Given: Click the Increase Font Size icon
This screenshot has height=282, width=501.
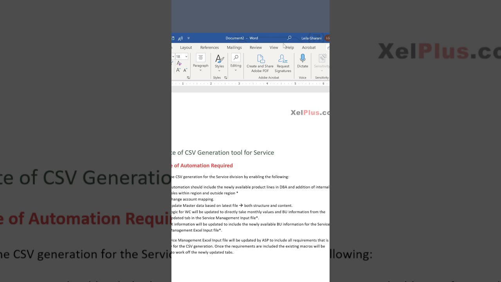Looking at the screenshot, I should click(x=178, y=70).
